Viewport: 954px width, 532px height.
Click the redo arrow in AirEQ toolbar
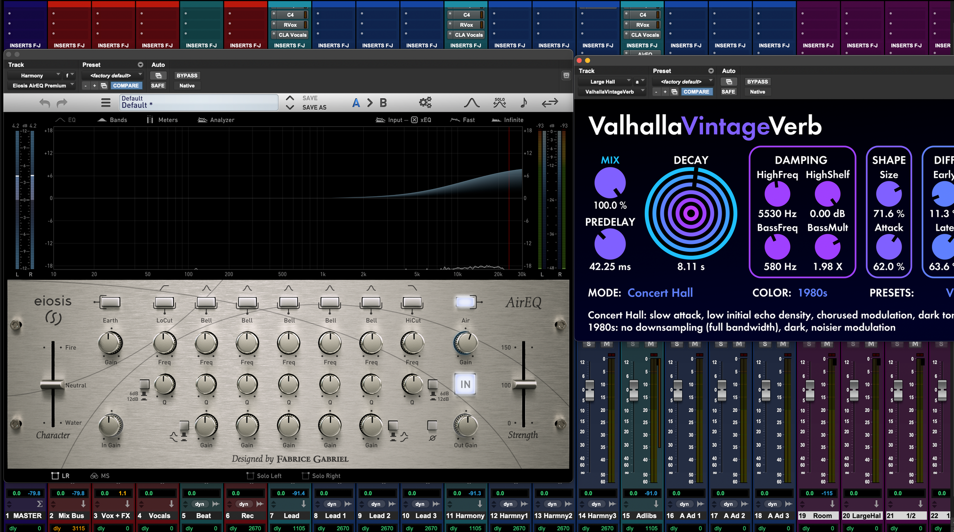click(62, 103)
